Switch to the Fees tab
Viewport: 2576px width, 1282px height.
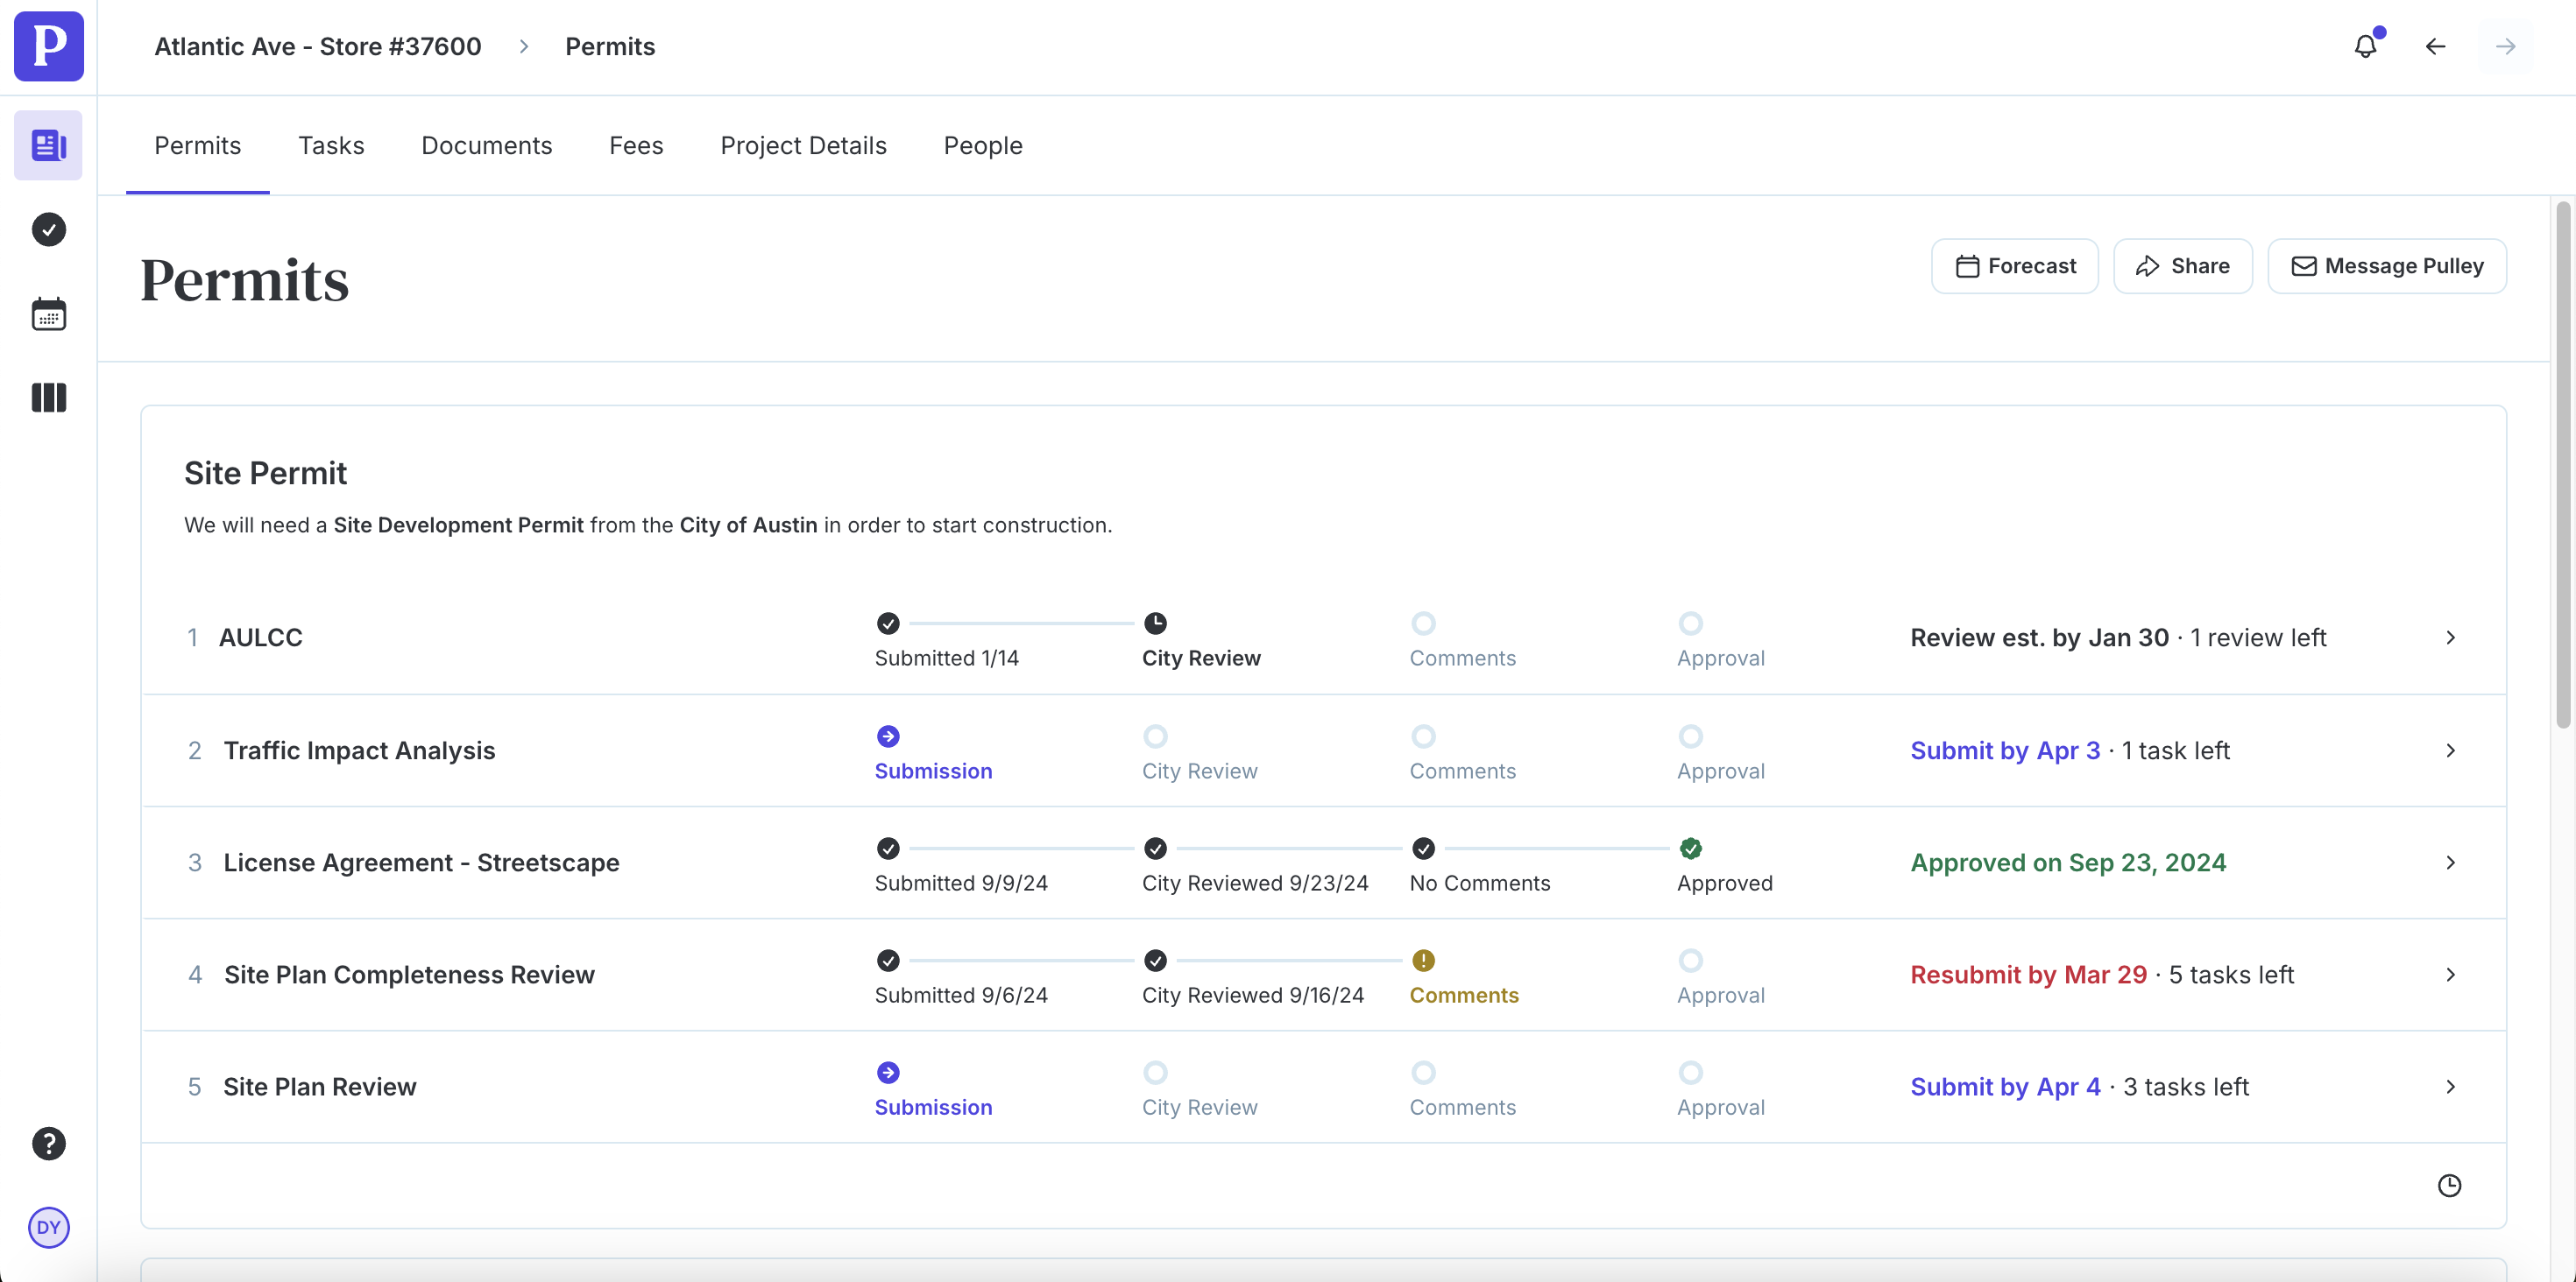pyautogui.click(x=636, y=146)
